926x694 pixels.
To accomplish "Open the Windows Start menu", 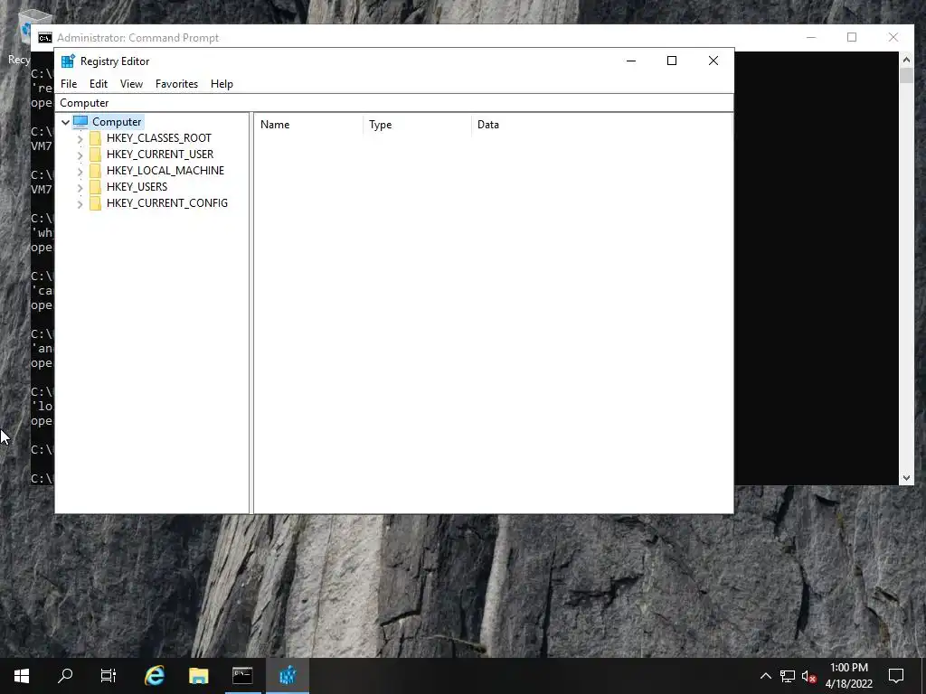I will coord(22,676).
